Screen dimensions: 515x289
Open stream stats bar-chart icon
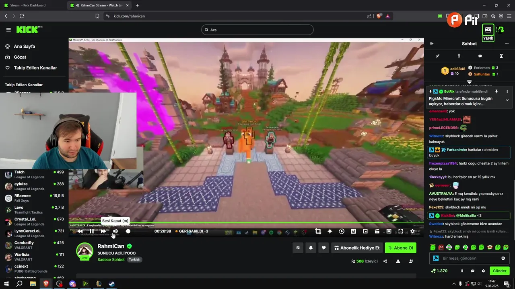coord(353,231)
